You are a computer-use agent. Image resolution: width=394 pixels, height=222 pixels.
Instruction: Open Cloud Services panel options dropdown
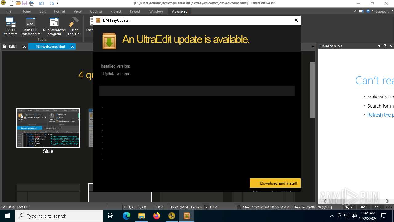379,46
